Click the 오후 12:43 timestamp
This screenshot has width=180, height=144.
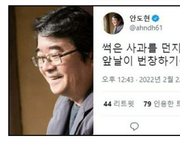tap(118, 79)
